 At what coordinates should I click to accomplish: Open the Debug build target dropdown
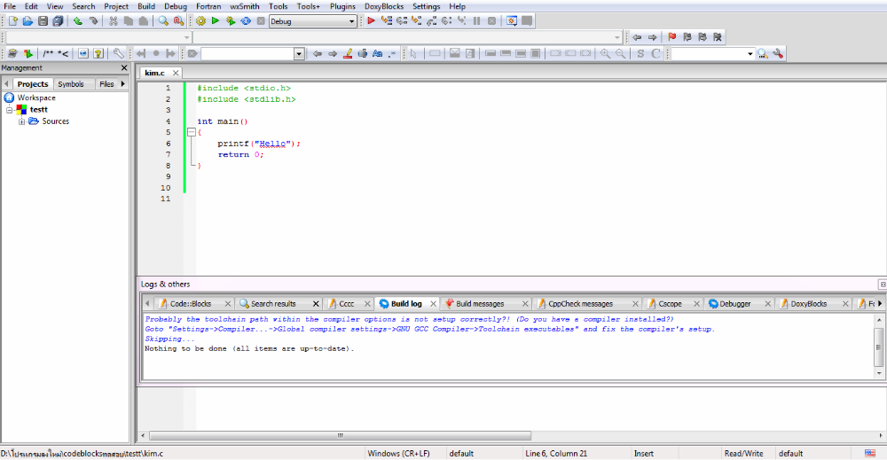pyautogui.click(x=351, y=21)
